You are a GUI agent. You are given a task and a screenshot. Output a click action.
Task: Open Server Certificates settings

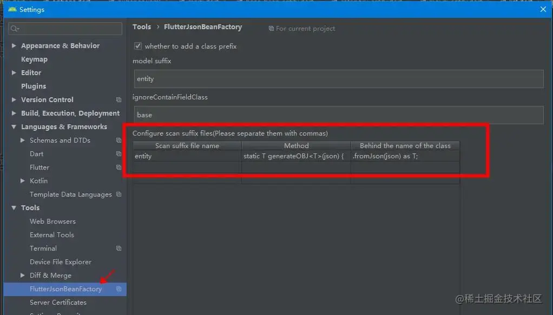tap(58, 303)
